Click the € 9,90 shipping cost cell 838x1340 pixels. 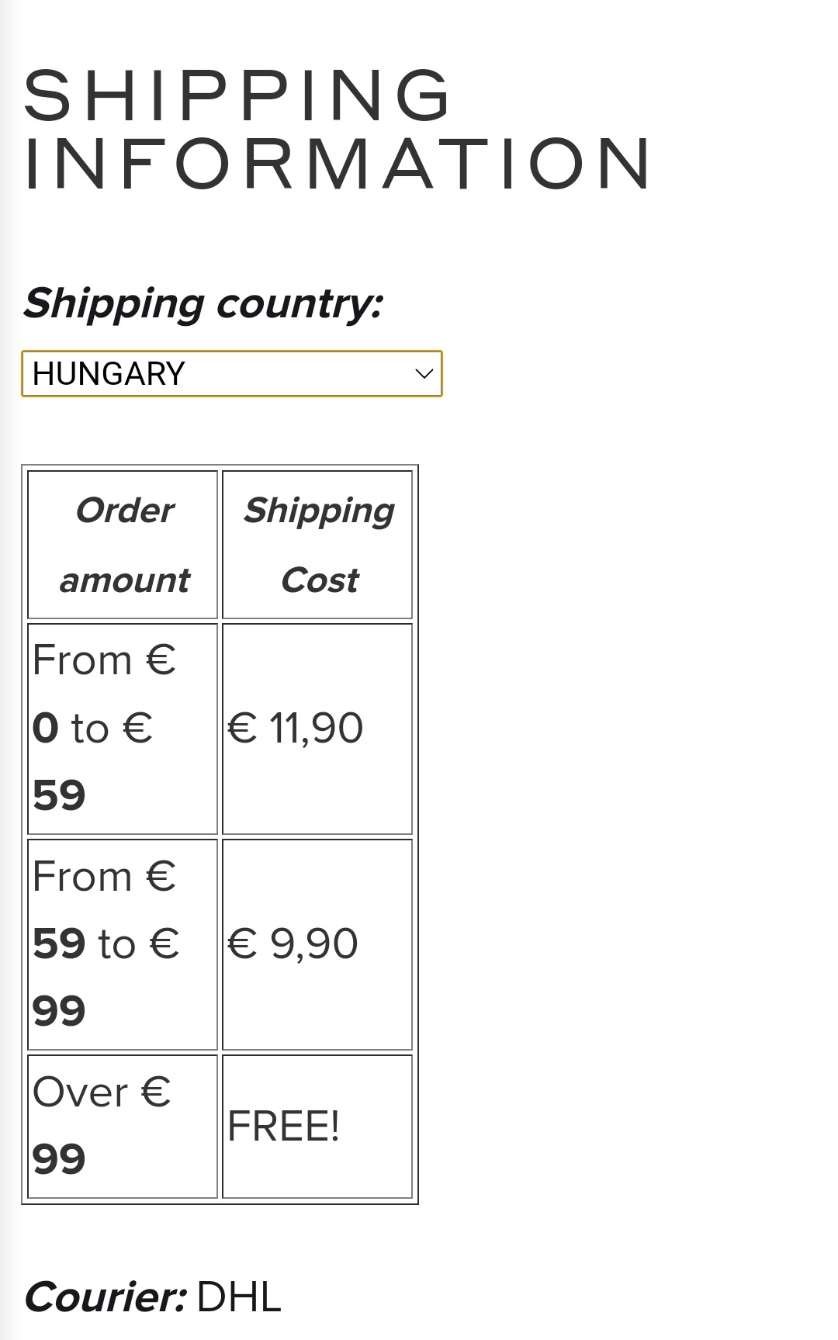[x=317, y=944]
